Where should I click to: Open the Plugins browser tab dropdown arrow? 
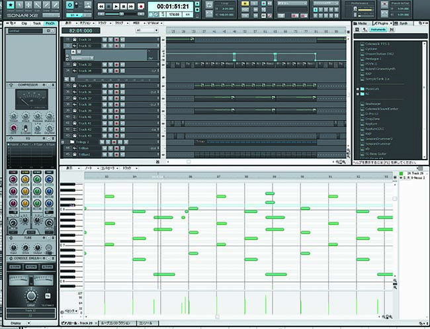tap(391, 24)
